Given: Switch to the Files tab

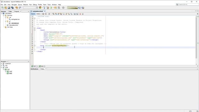Looking at the screenshot, I should pyautogui.click(x=10, y=12).
